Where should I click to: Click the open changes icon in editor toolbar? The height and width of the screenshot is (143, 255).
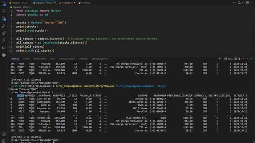tap(239, 3)
